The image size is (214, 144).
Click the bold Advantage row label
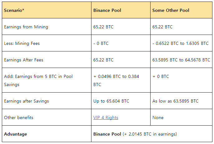[x=16, y=134]
